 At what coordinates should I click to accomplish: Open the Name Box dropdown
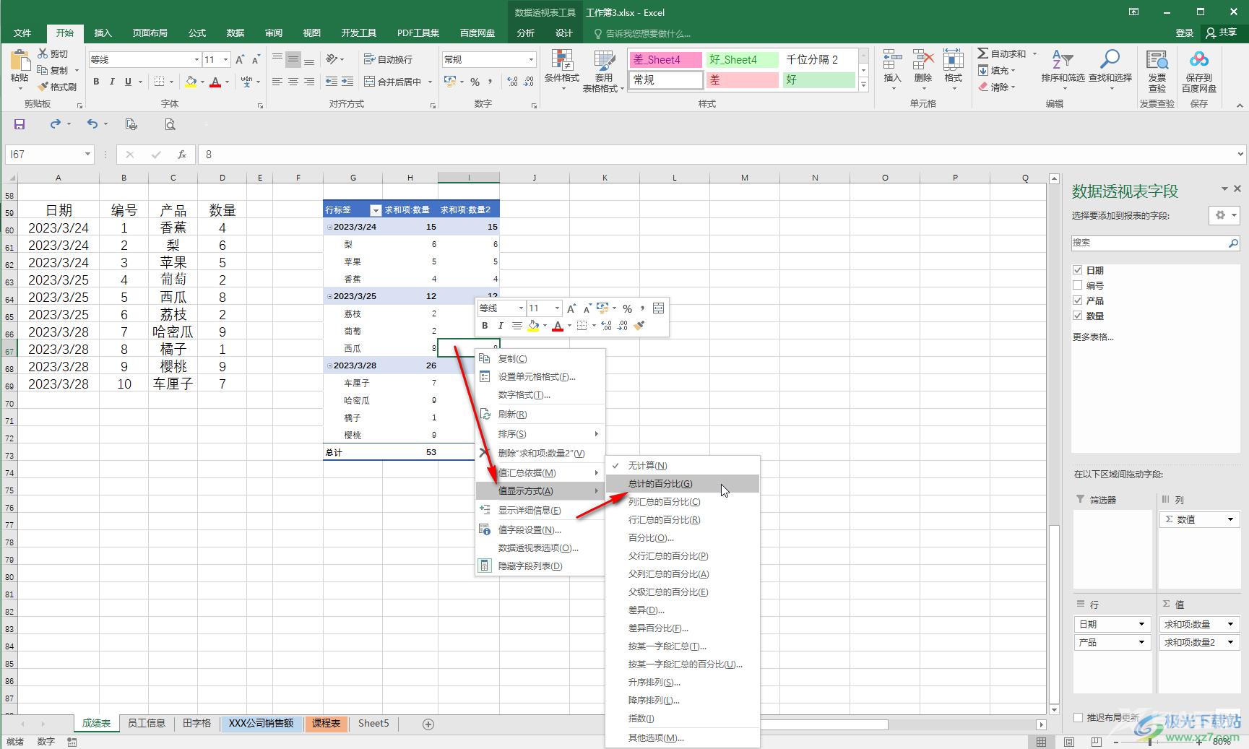(x=87, y=154)
